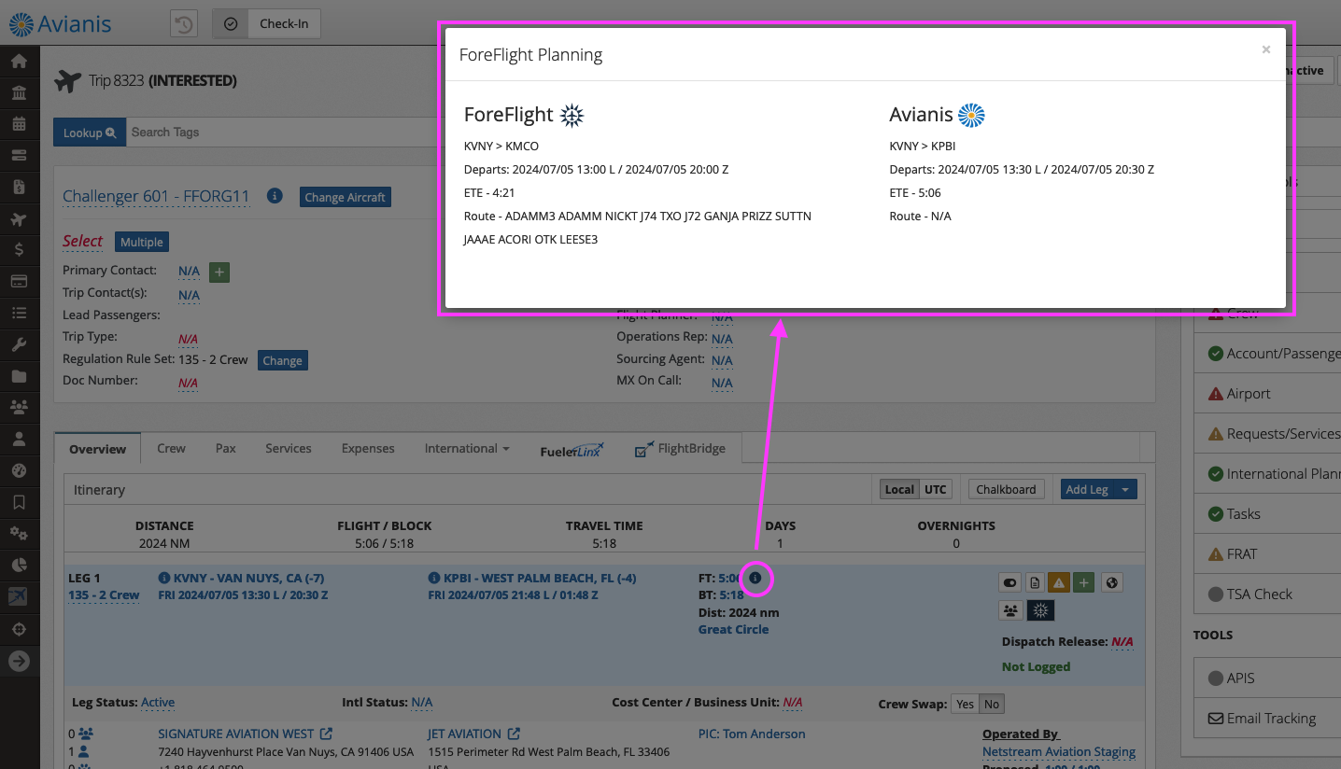Image resolution: width=1341 pixels, height=769 pixels.
Task: Open the Great Circle link
Action: pyautogui.click(x=733, y=630)
